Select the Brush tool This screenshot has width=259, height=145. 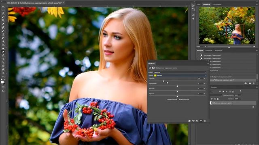[3, 31]
